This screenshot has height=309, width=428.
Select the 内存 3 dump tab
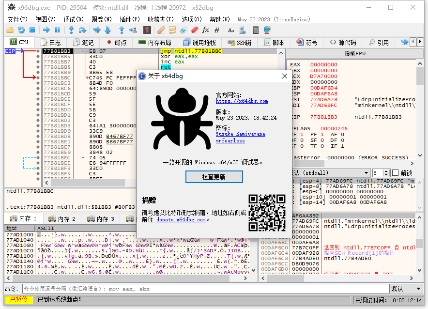[100, 219]
